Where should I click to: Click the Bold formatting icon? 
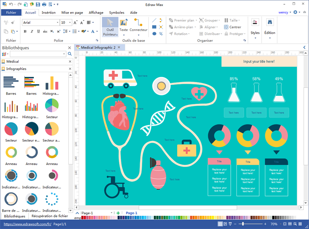(x=25, y=31)
